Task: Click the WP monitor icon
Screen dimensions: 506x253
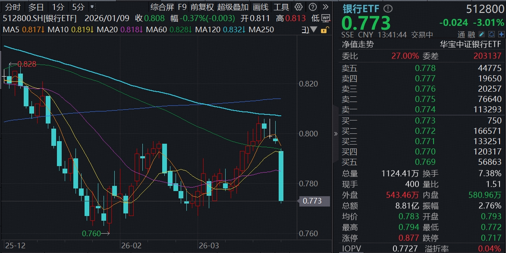Action: (x=326, y=18)
